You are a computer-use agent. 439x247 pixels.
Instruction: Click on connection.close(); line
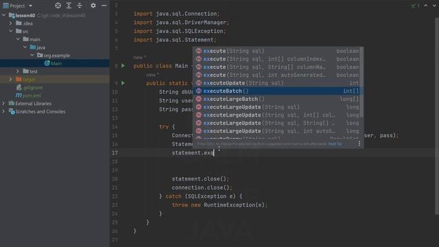(202, 187)
